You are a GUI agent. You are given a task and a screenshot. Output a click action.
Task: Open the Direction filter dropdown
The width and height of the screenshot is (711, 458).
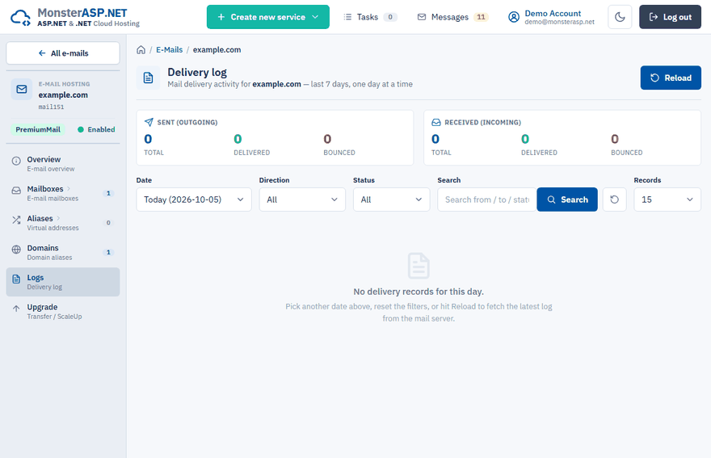click(302, 200)
